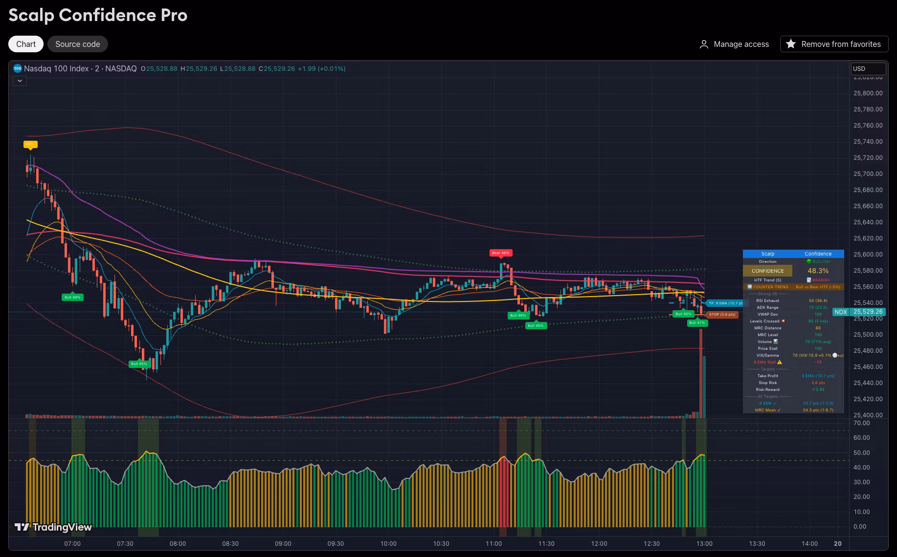Click the COUNTER-TREND arrows icon row label

767,287
